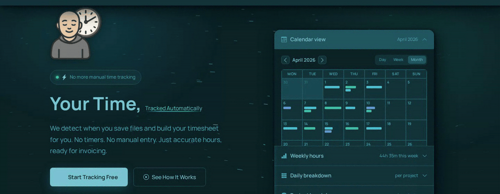The width and height of the screenshot is (500, 194).
Task: Click the 'Weekly hours' label
Action: pyautogui.click(x=307, y=156)
